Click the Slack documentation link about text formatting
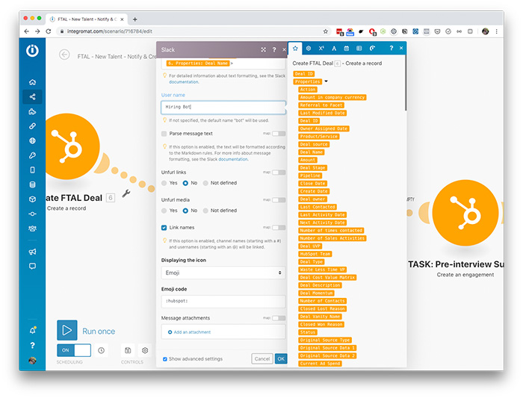Screen dimensions: 523x398 click(184, 82)
